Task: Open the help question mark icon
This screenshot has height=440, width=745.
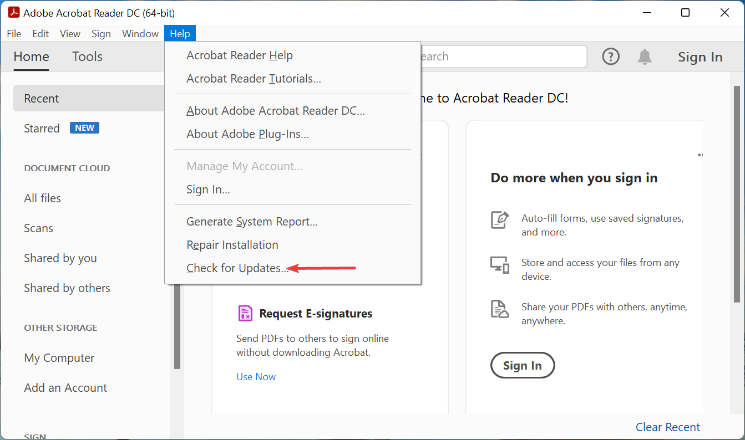Action: tap(611, 57)
